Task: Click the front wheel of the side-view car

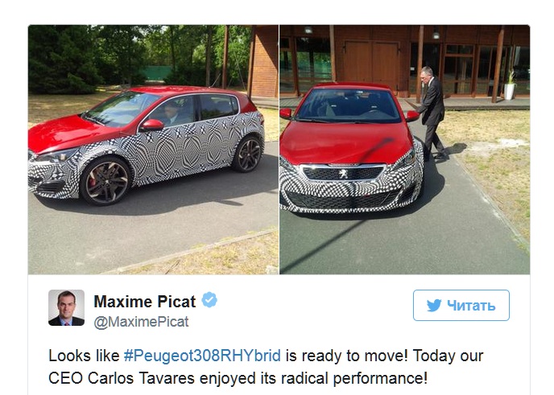Action: click(x=106, y=181)
